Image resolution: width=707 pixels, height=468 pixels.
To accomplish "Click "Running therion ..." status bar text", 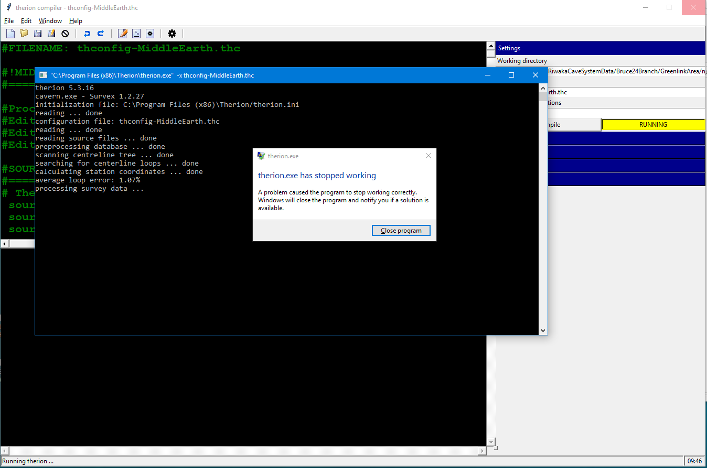I will [28, 461].
